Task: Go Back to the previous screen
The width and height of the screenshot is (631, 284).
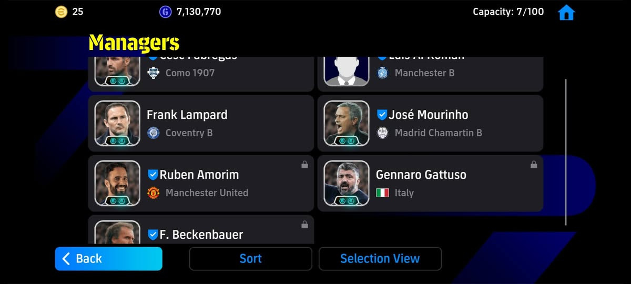Action: (x=109, y=258)
